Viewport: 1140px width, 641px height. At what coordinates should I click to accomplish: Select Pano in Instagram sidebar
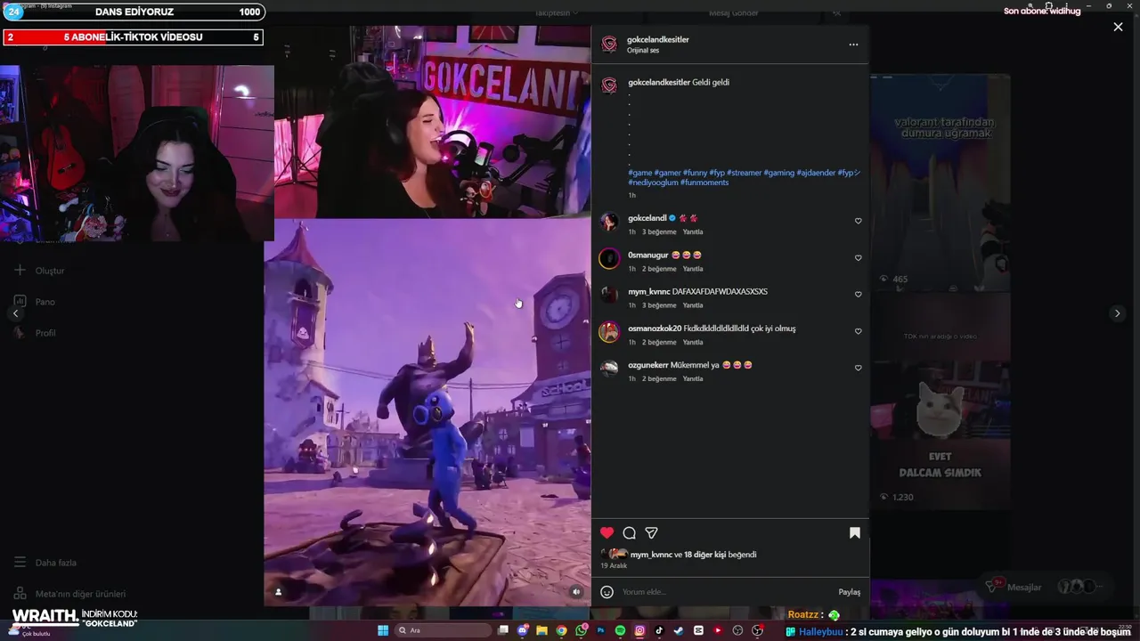tap(36, 302)
